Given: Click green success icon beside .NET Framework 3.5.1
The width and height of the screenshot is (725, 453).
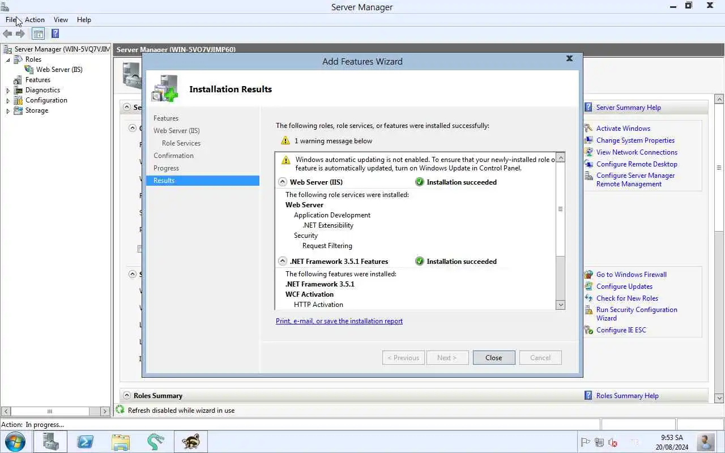Looking at the screenshot, I should [x=419, y=262].
